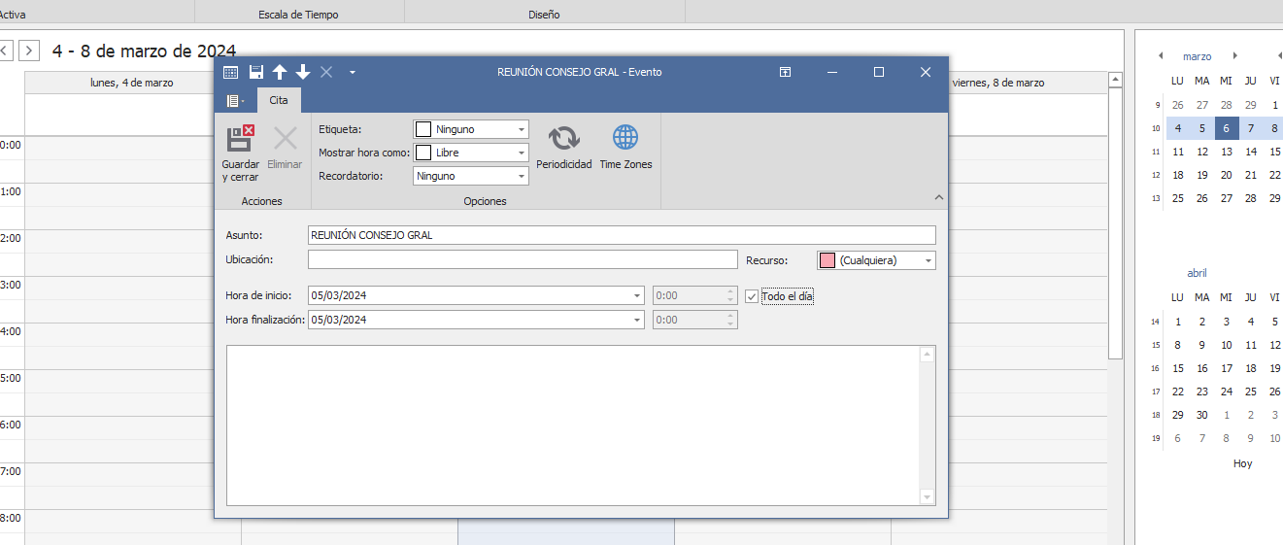Click the Guardar y cerrar icon
Image resolution: width=1283 pixels, height=545 pixels.
[240, 139]
